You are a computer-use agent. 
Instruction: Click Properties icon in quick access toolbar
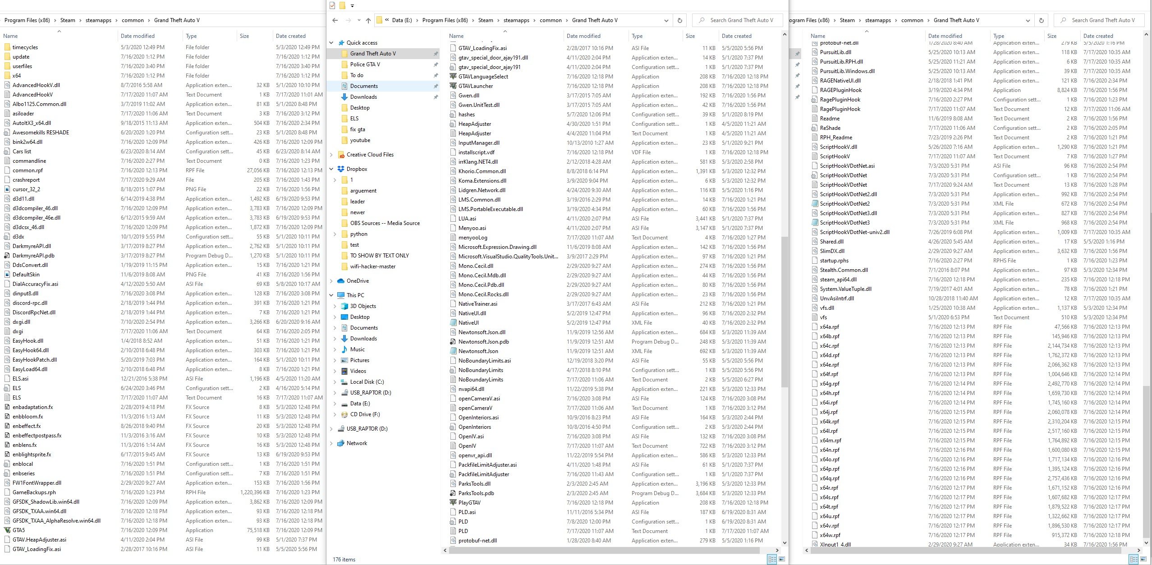click(332, 5)
